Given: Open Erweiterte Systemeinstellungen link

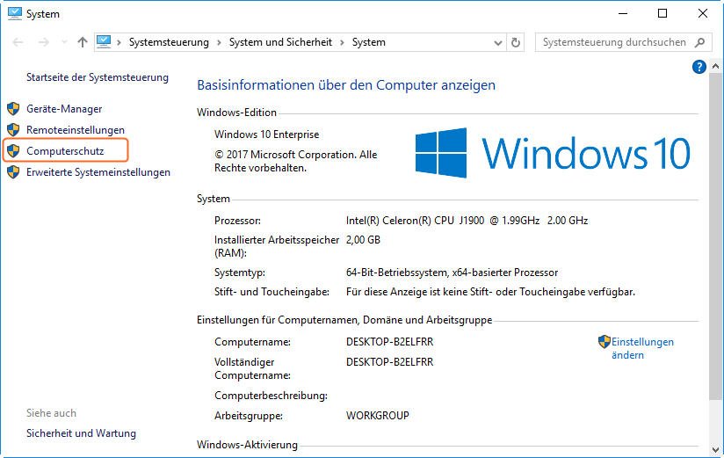Looking at the screenshot, I should pos(98,172).
